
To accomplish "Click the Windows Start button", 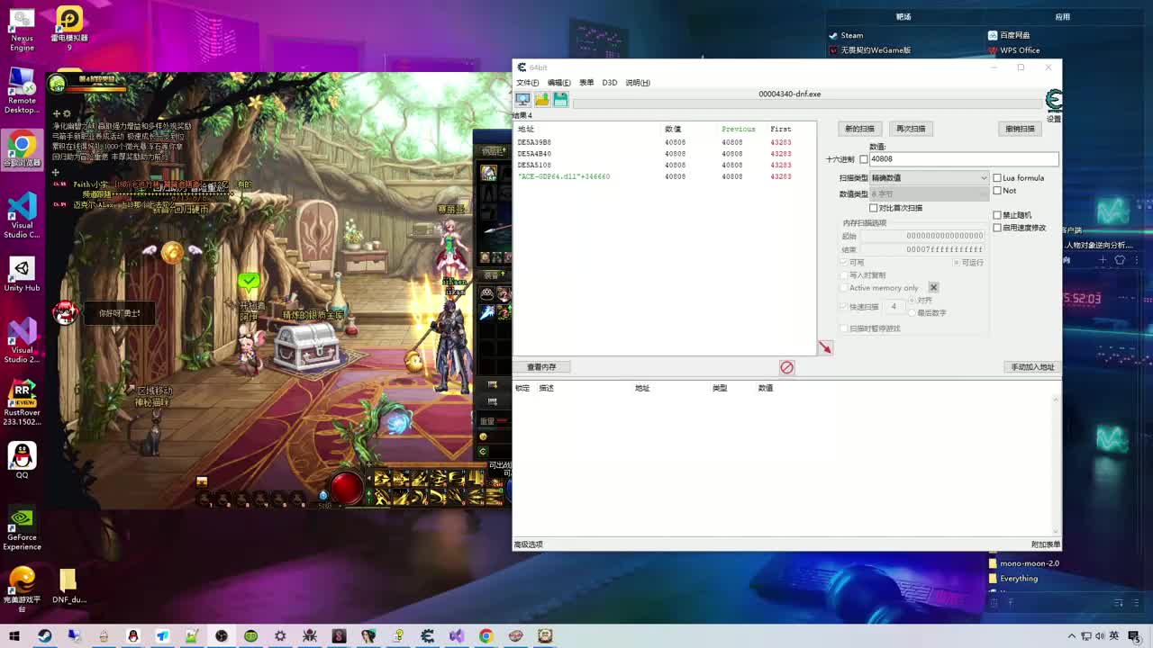I will [14, 636].
